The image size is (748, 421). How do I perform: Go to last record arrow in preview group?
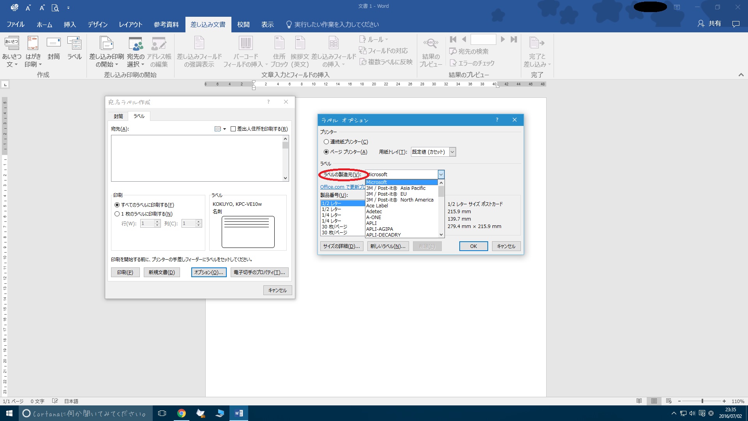pos(514,39)
